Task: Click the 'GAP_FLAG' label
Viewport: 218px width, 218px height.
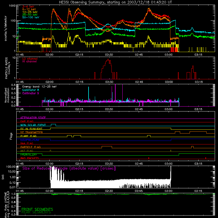Action: tap(27, 121)
